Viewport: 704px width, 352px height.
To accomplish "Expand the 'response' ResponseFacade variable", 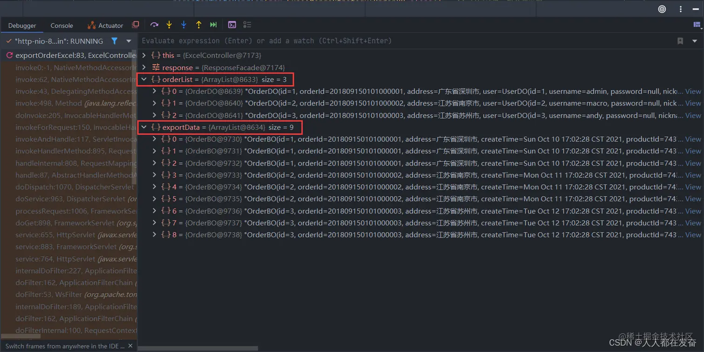I will click(x=144, y=67).
